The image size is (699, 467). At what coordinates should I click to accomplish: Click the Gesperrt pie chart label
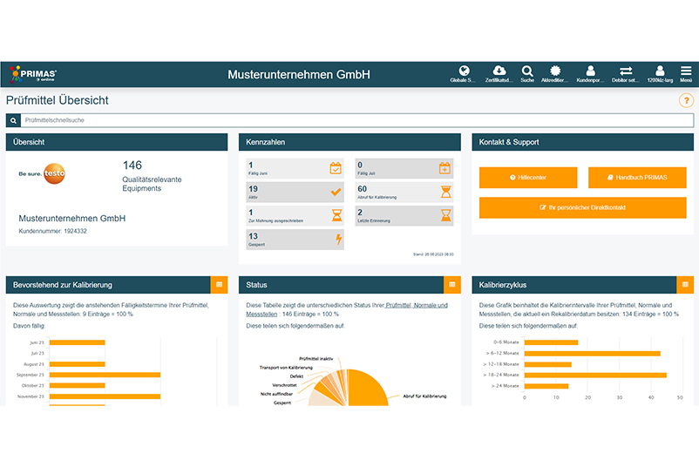coord(282,403)
